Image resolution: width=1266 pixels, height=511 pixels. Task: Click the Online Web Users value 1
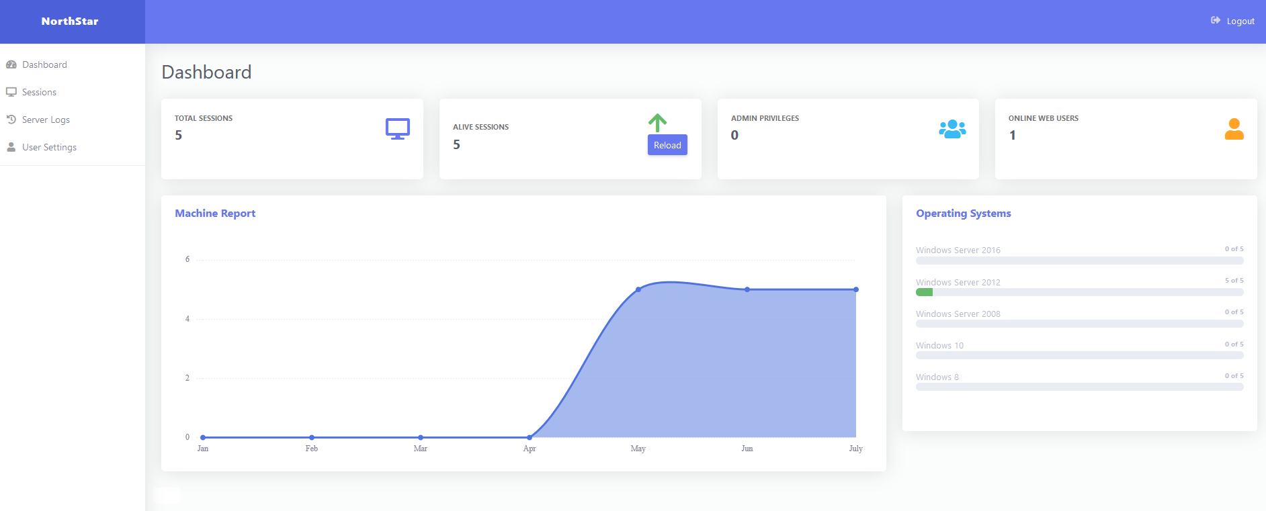pyautogui.click(x=1013, y=135)
